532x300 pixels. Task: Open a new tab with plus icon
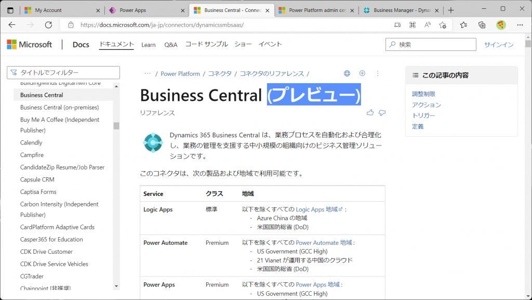pos(450,10)
